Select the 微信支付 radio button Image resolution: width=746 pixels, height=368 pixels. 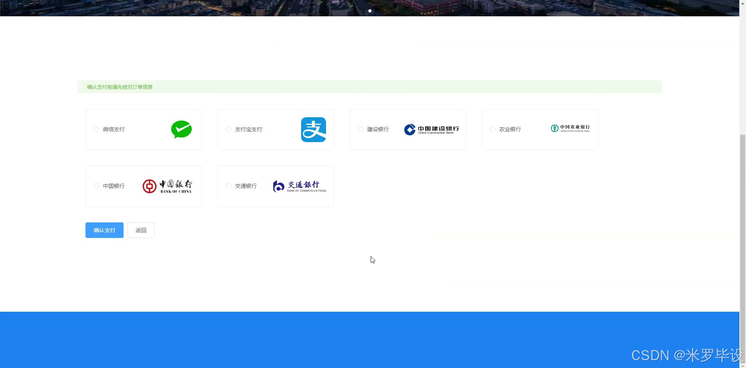(x=96, y=129)
